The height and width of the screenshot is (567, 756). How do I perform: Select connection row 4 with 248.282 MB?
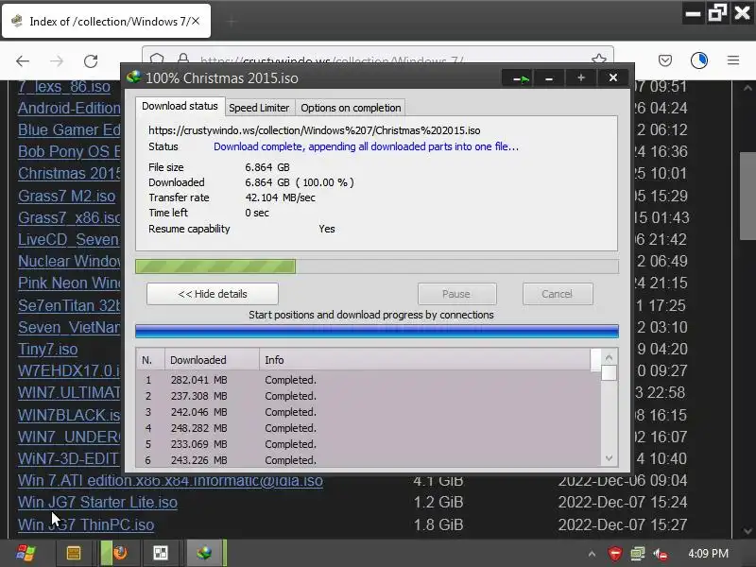pyautogui.click(x=369, y=428)
